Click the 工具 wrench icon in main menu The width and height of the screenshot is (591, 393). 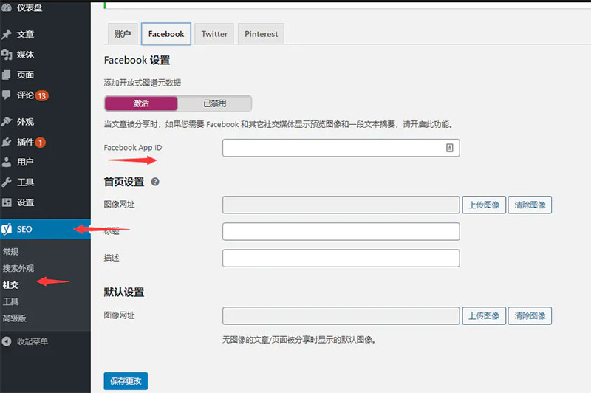[7, 182]
